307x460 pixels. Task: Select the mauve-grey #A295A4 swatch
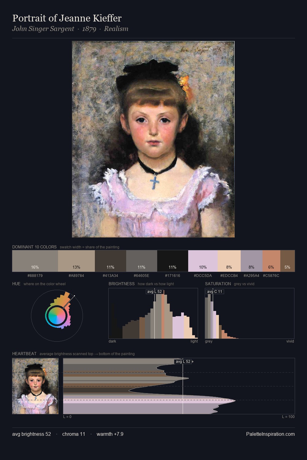click(251, 261)
